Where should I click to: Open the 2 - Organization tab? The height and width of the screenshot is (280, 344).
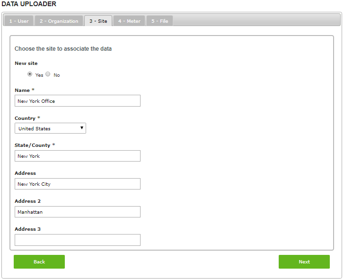[59, 21]
